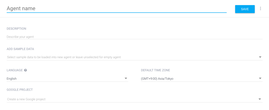Screen dimensions: 269x110
Task: Click the LANGUAGE field label
Action: pyautogui.click(x=15, y=70)
